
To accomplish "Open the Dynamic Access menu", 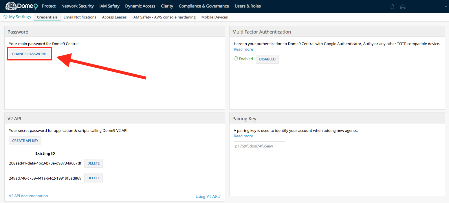I will coord(140,6).
